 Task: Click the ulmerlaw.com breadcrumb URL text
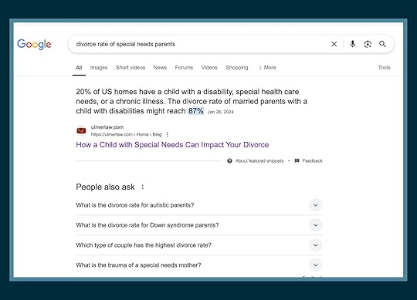pyautogui.click(x=127, y=134)
